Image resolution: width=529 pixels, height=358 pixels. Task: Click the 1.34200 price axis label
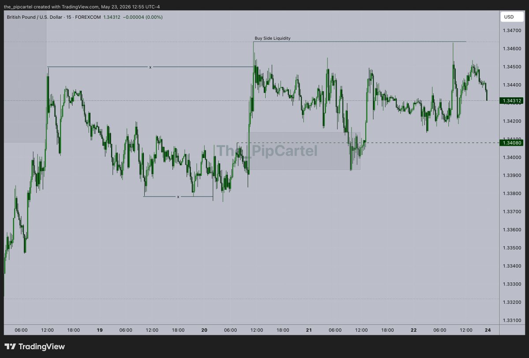(x=511, y=121)
